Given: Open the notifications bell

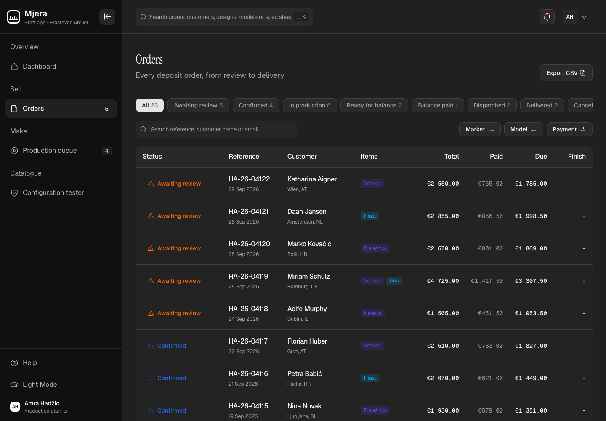Looking at the screenshot, I should point(547,17).
